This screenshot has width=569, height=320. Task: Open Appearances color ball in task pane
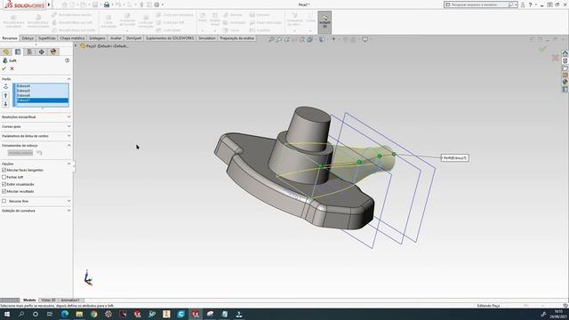(x=565, y=82)
